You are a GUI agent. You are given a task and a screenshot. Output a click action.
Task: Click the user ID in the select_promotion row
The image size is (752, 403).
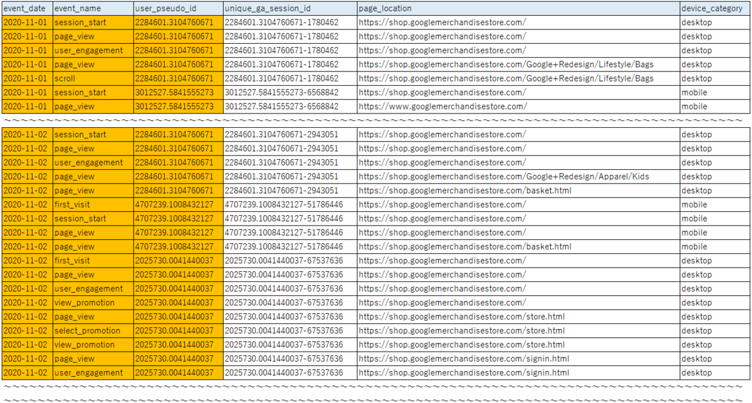tap(178, 331)
